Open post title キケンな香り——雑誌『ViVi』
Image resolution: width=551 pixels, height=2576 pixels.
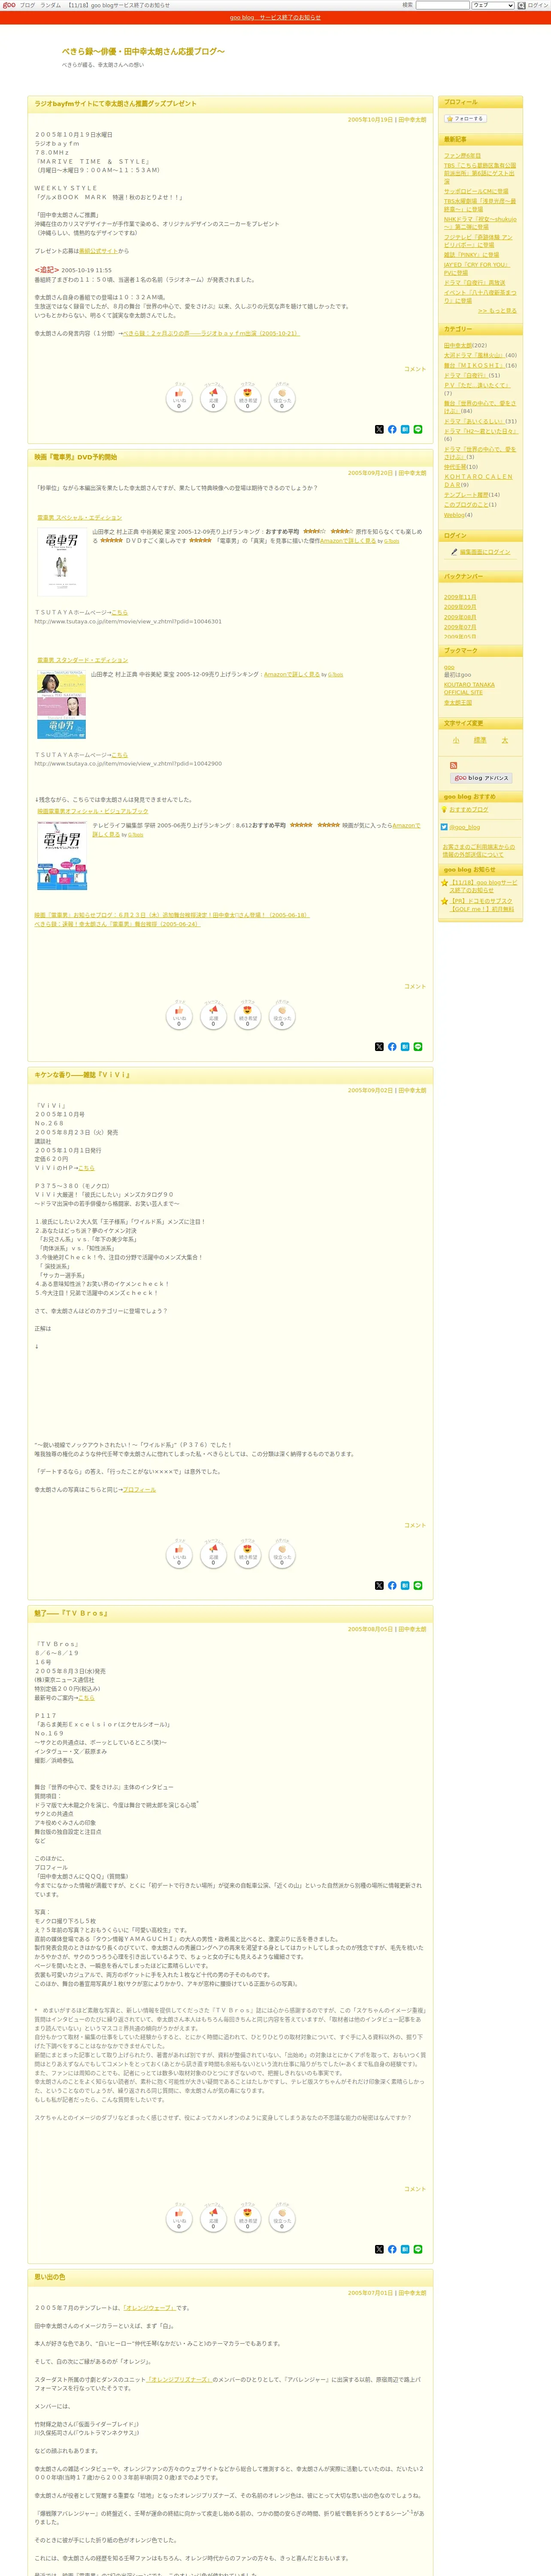(x=82, y=1075)
